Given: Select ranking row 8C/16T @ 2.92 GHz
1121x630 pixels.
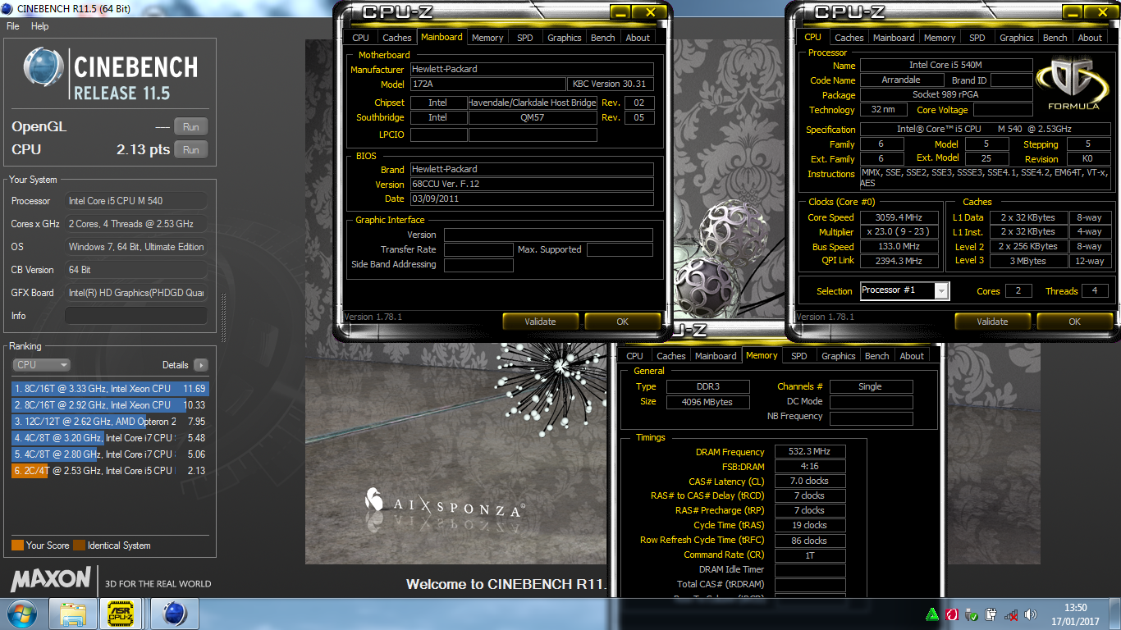Looking at the screenshot, I should [110, 405].
